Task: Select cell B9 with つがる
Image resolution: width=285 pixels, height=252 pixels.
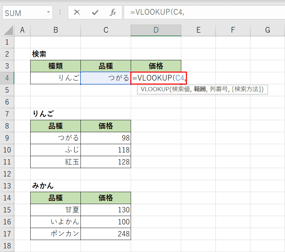Action: pos(56,138)
